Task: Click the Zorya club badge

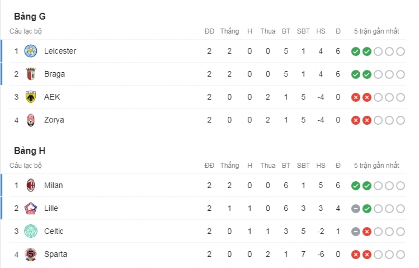Action: point(31,120)
